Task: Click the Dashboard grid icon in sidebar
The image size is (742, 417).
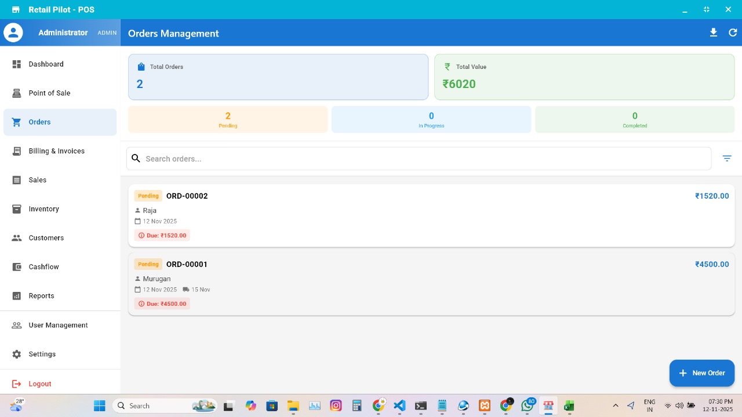Action: pyautogui.click(x=17, y=64)
